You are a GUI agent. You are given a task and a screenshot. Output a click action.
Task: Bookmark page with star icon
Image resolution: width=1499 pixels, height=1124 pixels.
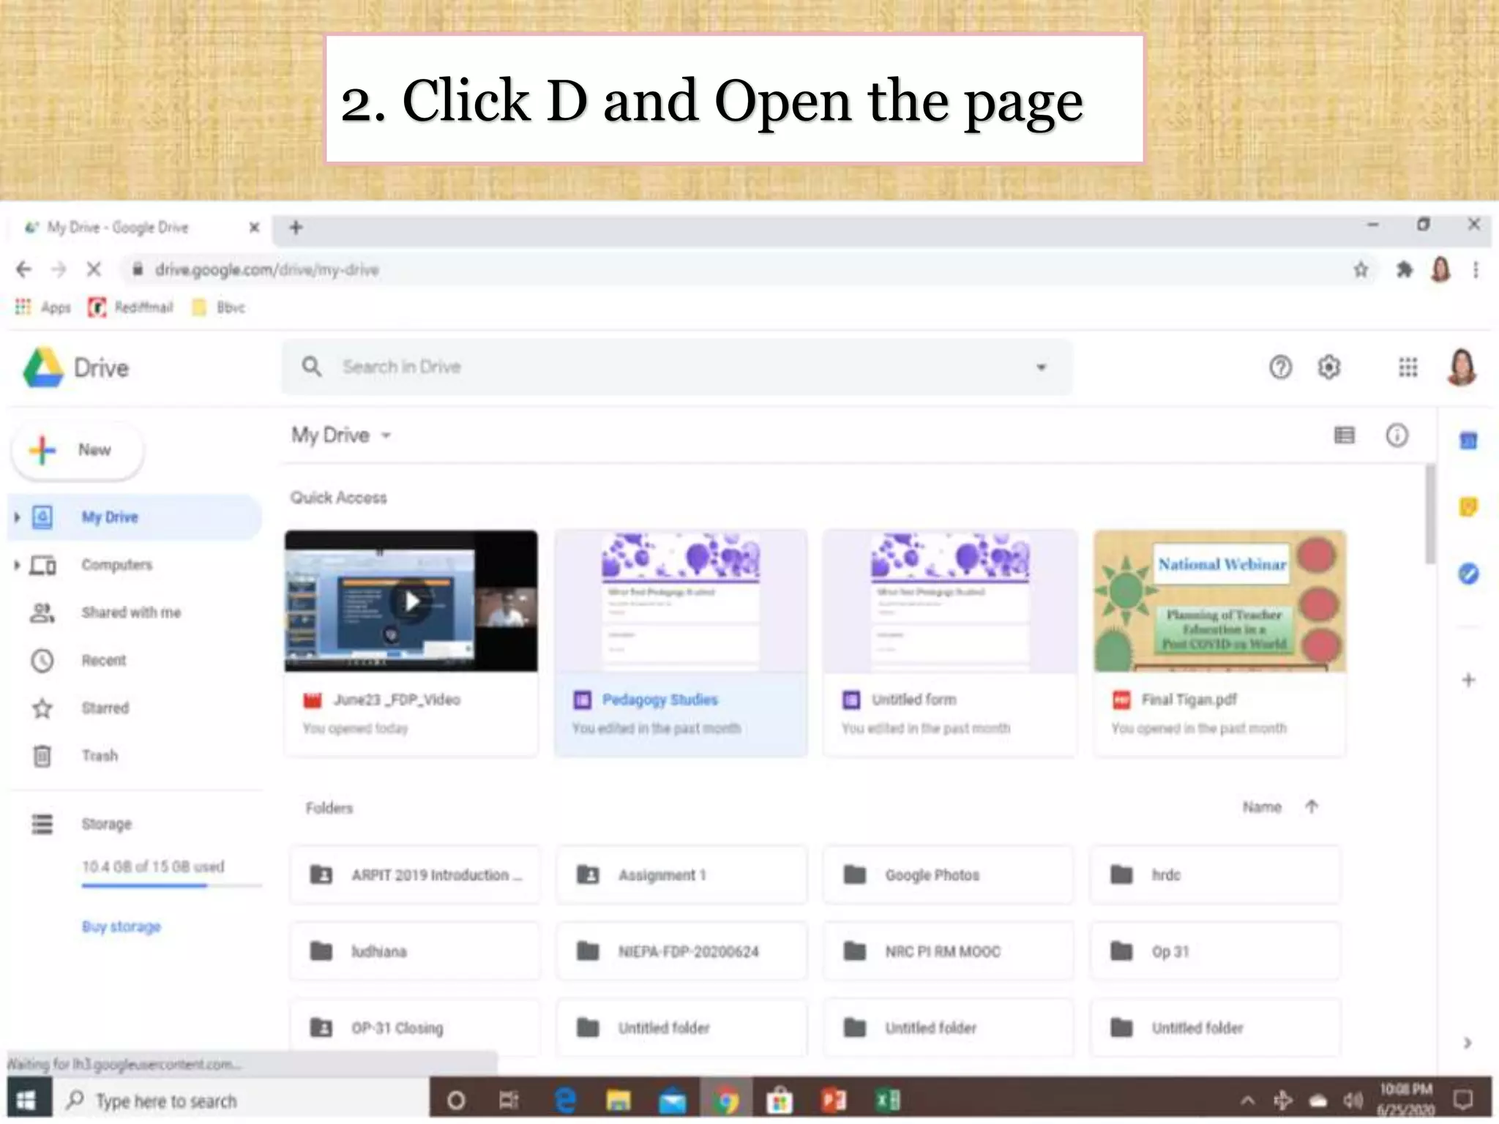[x=1361, y=270]
